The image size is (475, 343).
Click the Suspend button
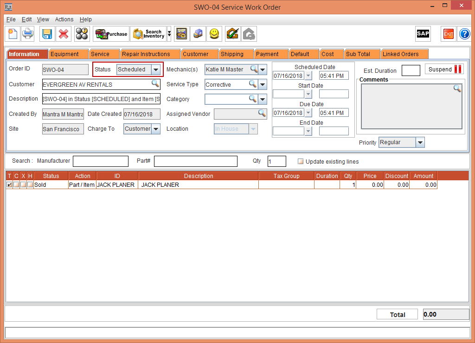pos(443,69)
